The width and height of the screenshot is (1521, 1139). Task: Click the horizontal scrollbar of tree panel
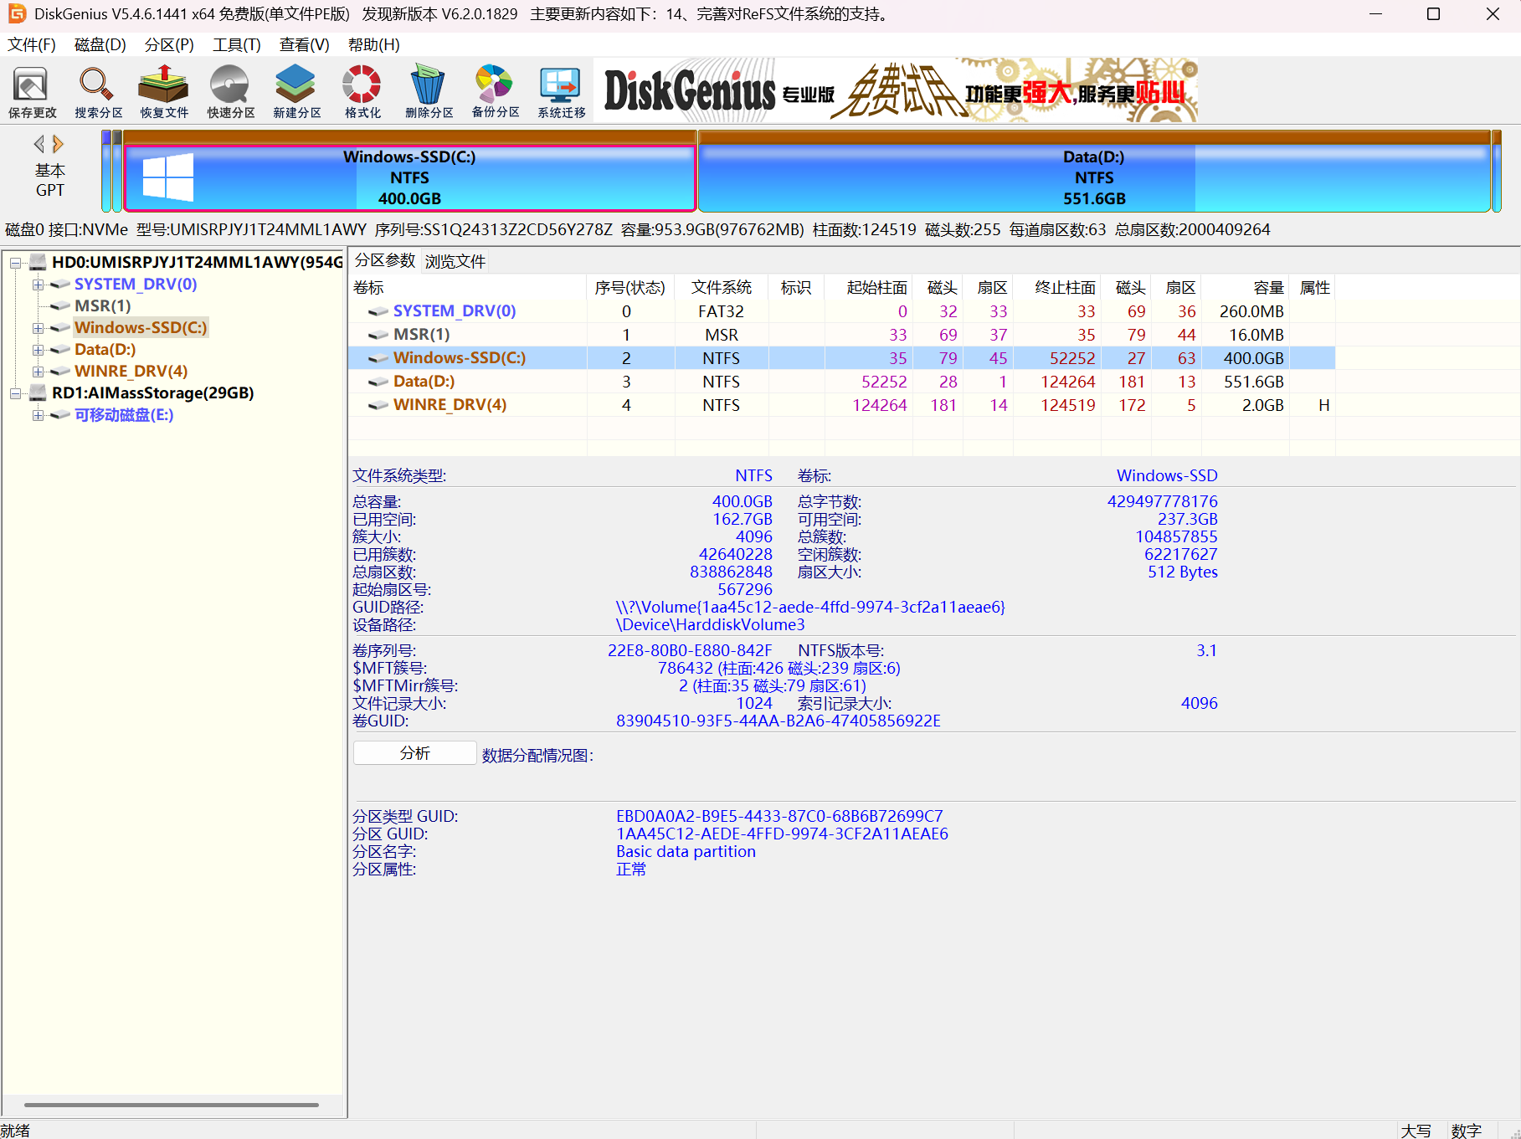click(172, 1105)
